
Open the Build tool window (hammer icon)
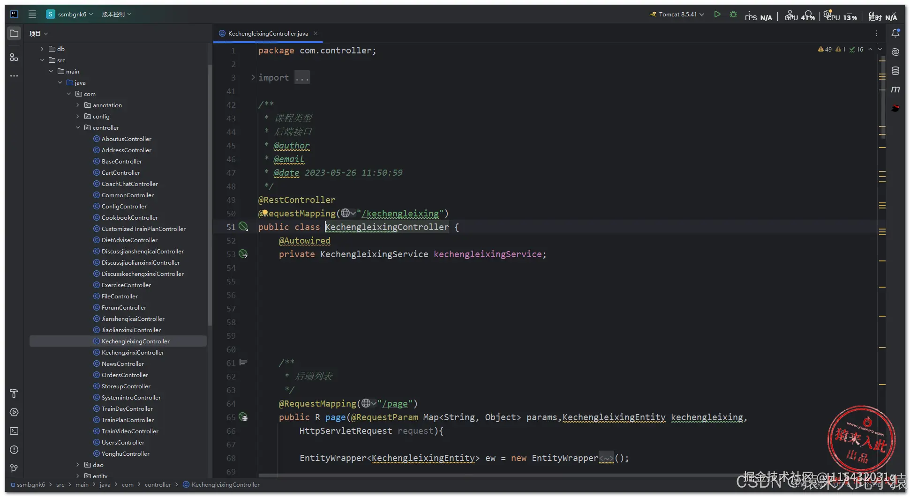tap(14, 393)
